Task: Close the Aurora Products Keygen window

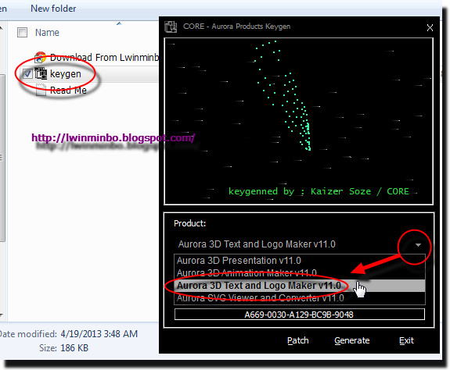Action: tap(430, 28)
